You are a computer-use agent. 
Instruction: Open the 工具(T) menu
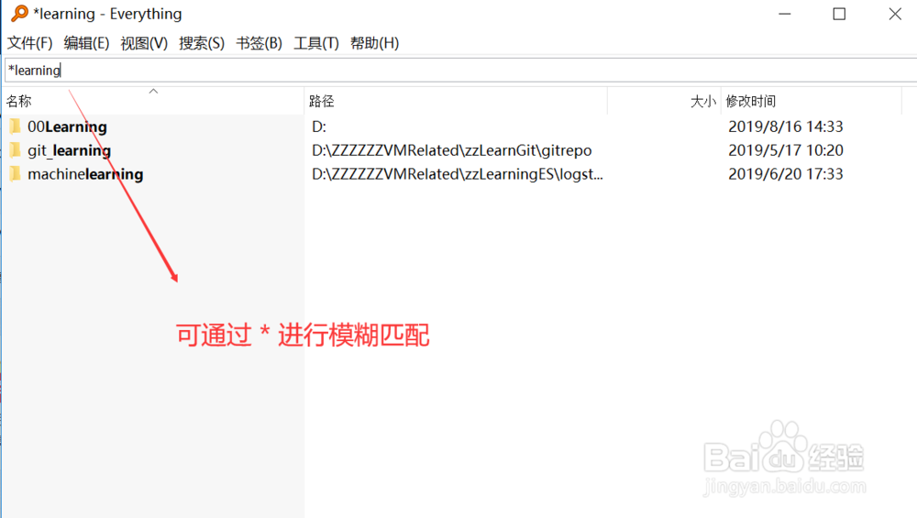point(315,43)
